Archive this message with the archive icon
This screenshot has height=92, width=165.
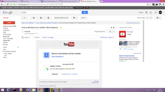34,18
